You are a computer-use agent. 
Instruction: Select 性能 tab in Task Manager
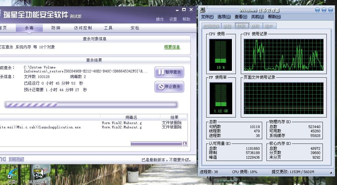tap(241, 26)
